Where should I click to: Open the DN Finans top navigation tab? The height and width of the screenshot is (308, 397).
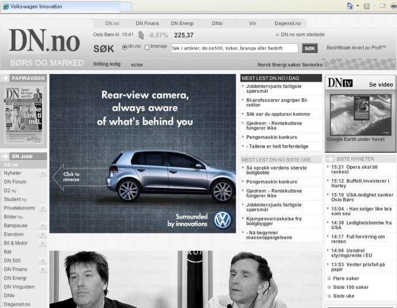click(x=147, y=23)
